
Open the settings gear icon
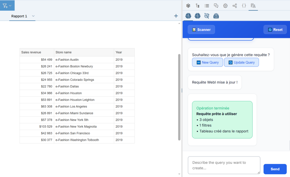point(225,6)
